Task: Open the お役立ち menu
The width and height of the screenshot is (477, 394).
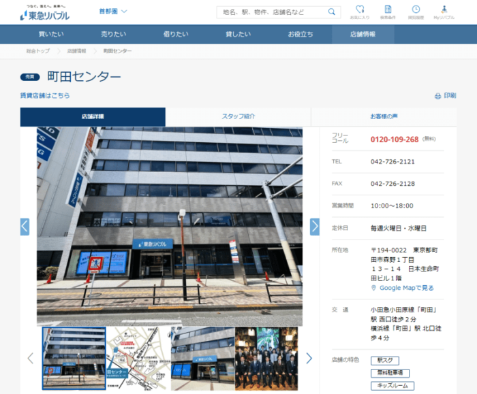Action: pos(301,34)
